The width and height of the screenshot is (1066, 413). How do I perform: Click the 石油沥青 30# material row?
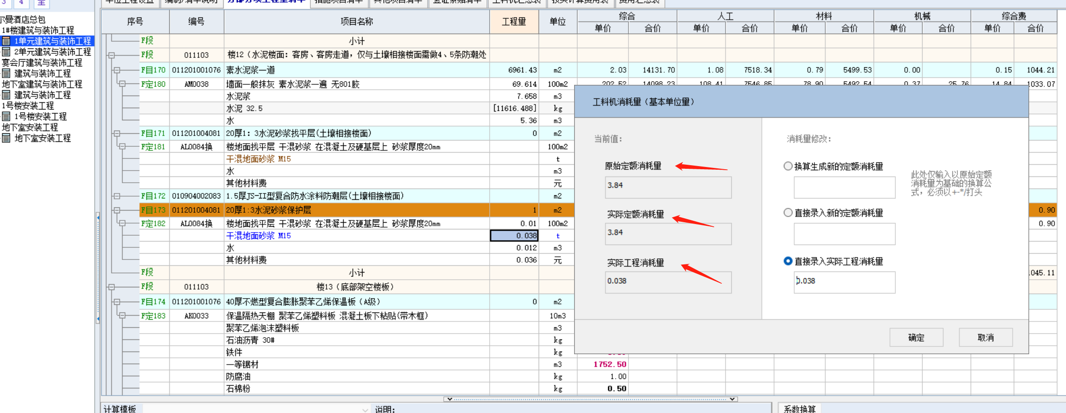pos(357,340)
